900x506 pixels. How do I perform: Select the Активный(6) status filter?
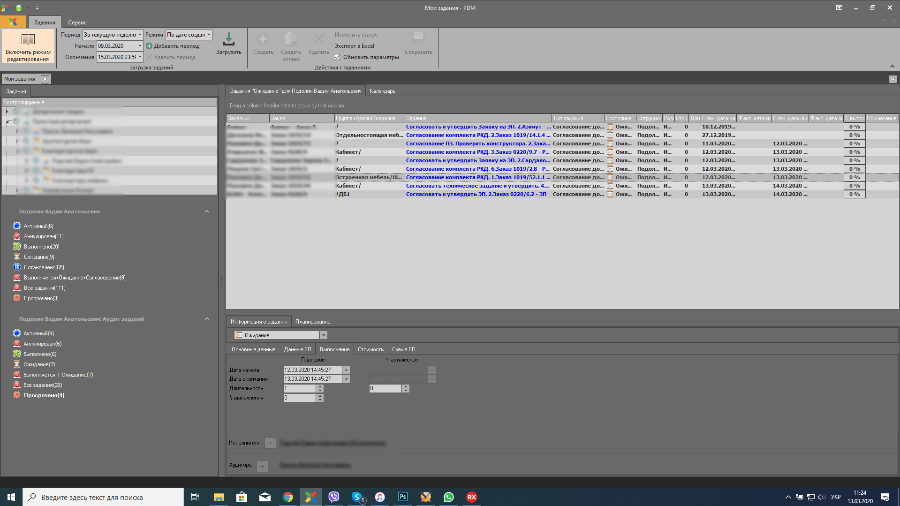coord(38,226)
